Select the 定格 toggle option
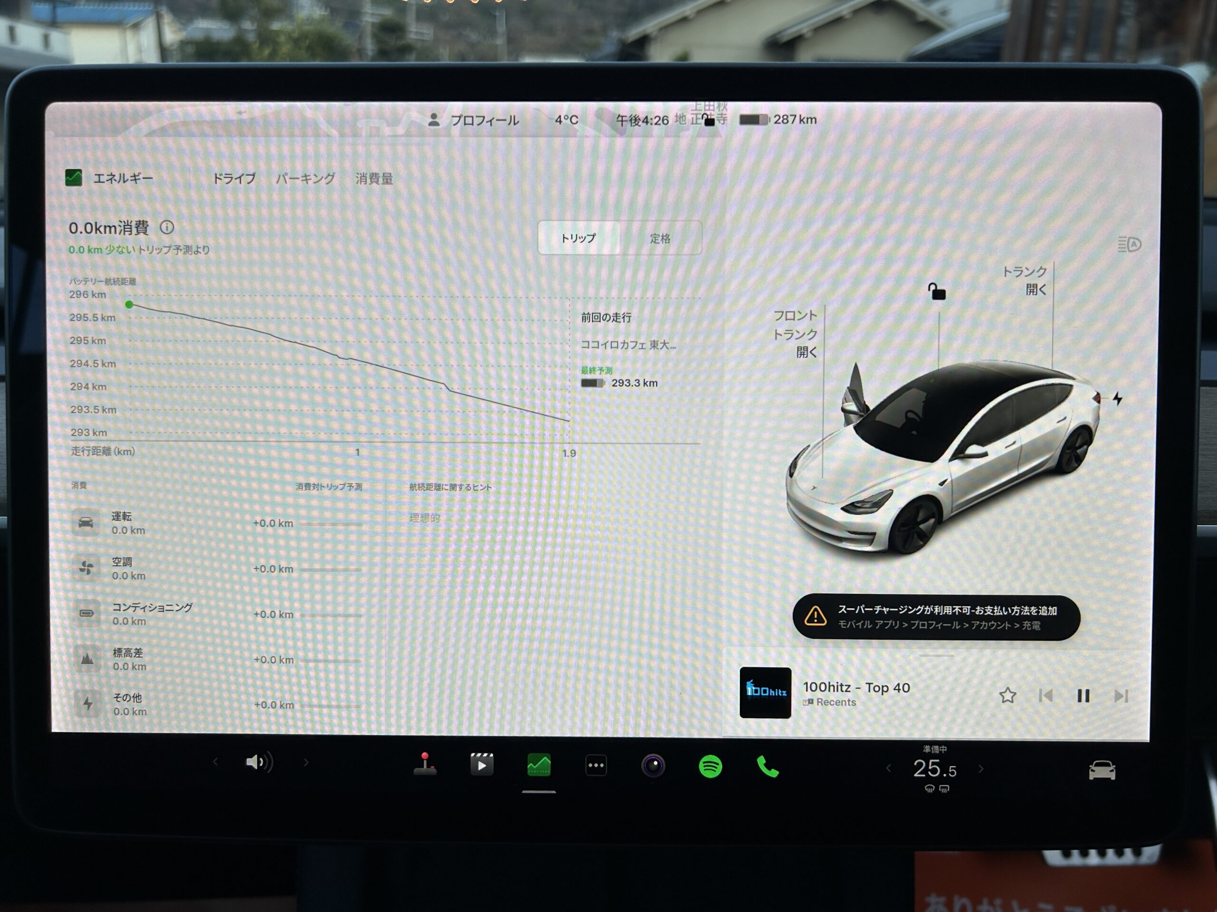Viewport: 1217px width, 912px height. [x=660, y=238]
